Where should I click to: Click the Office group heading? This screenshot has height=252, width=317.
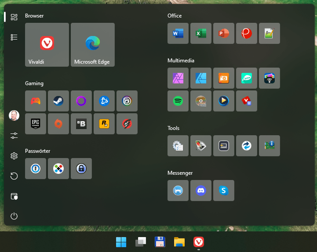click(175, 16)
